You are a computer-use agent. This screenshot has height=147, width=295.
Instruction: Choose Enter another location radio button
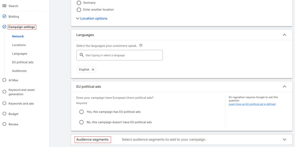click(x=79, y=9)
